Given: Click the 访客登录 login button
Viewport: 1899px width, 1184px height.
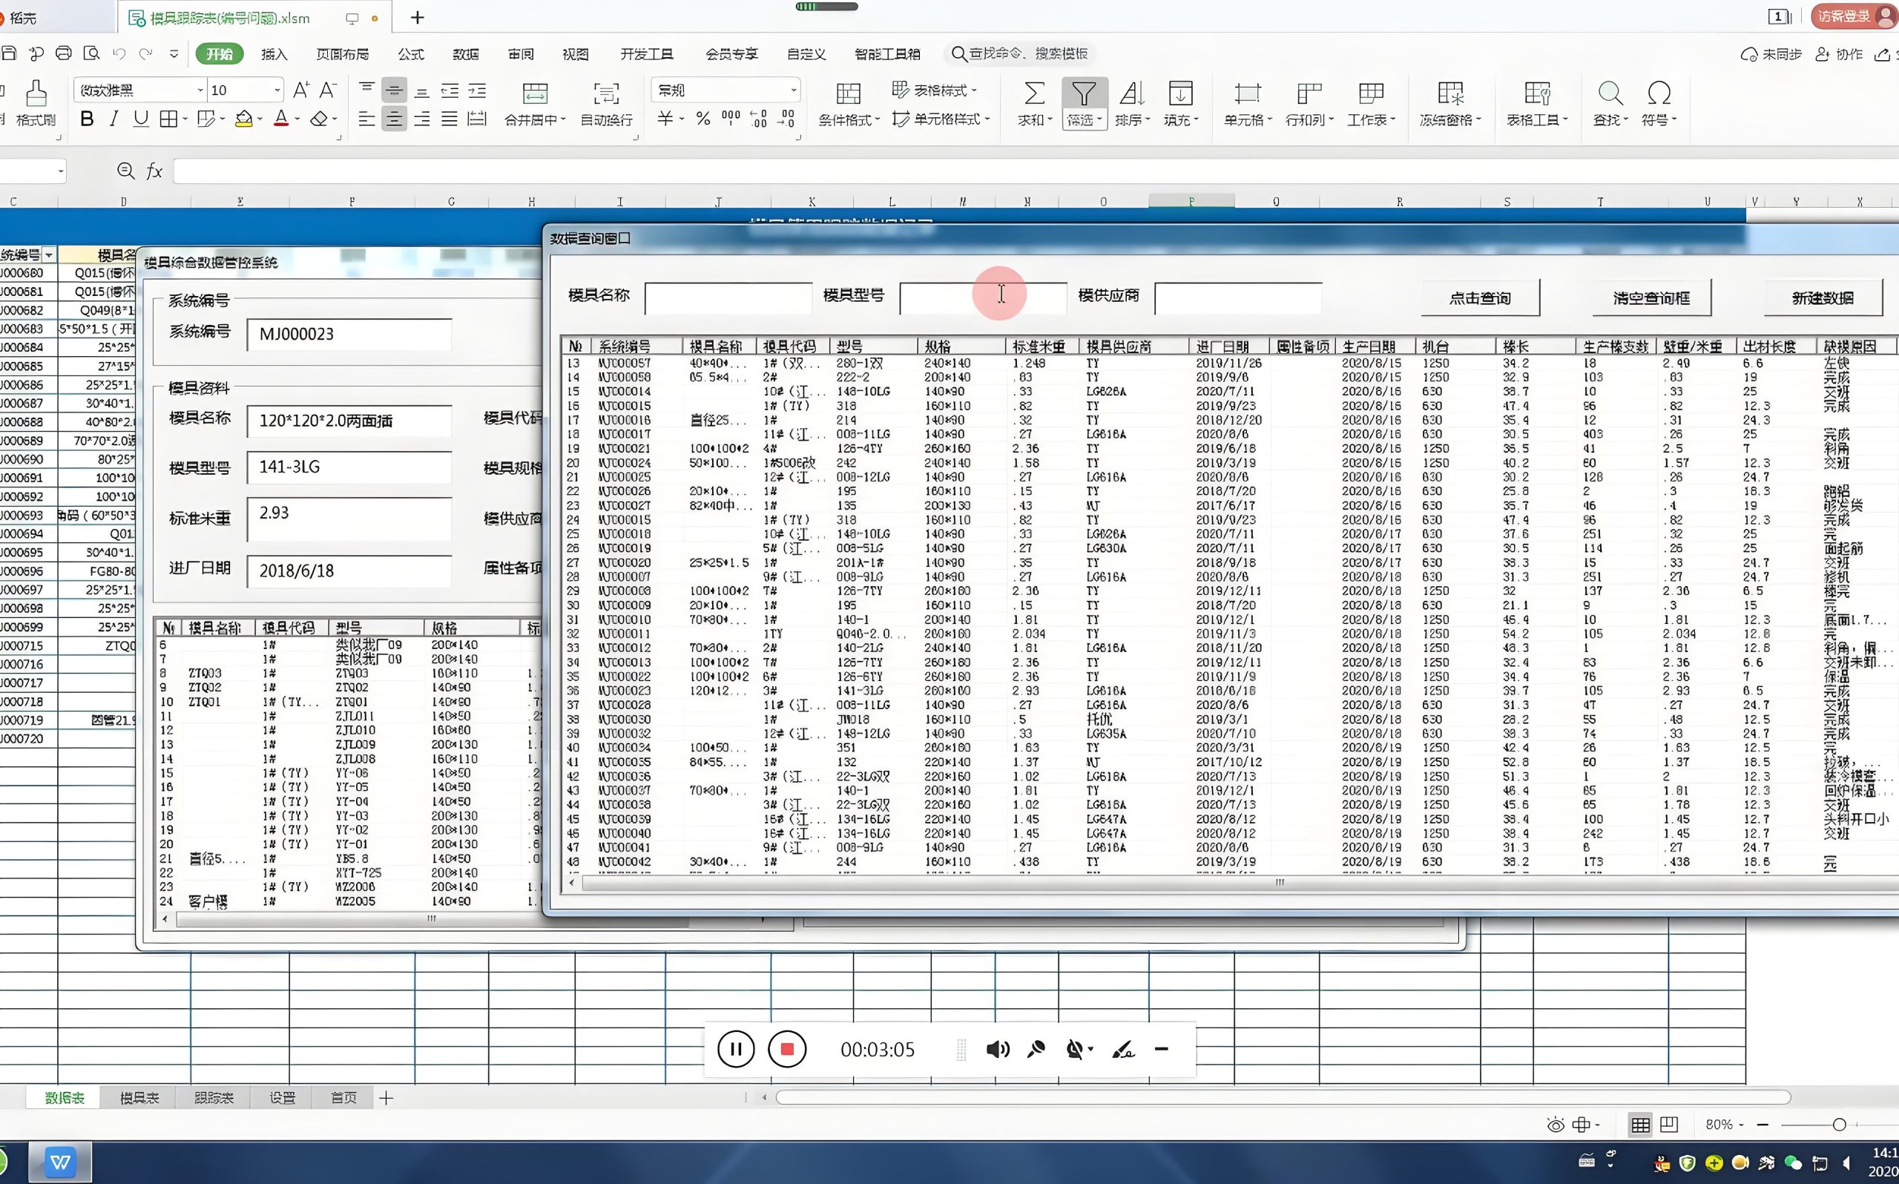Looking at the screenshot, I should pyautogui.click(x=1853, y=16).
